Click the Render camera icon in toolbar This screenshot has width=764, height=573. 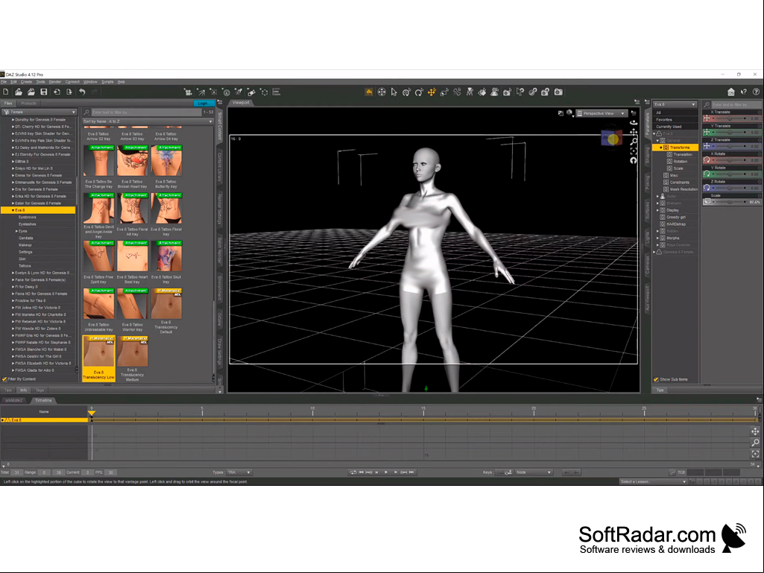coord(558,92)
